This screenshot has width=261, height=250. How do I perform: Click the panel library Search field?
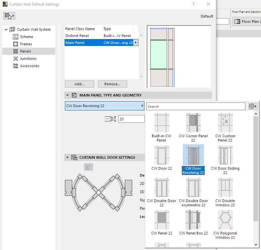pos(195,106)
